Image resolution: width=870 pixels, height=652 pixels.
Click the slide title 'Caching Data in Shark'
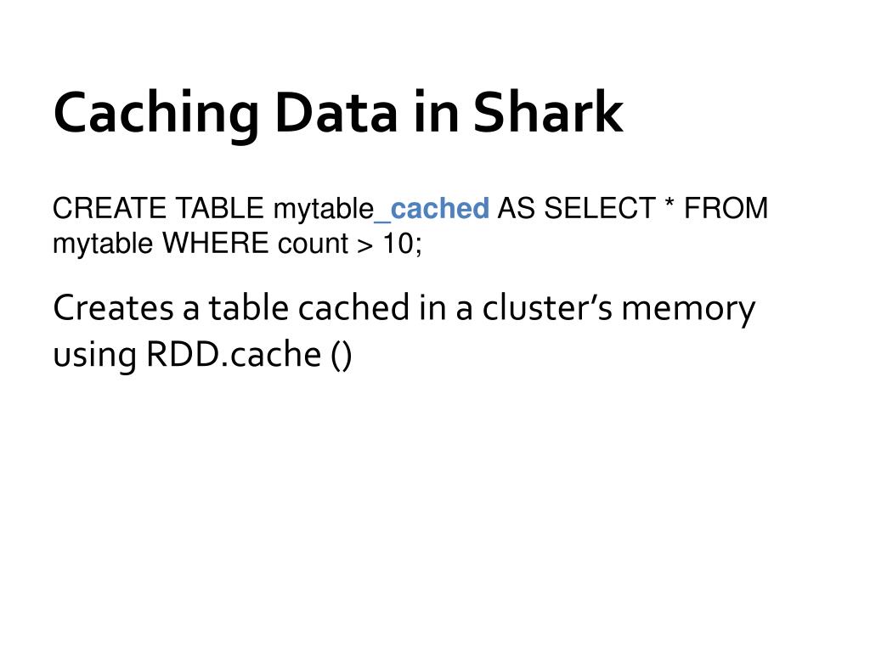(x=338, y=114)
